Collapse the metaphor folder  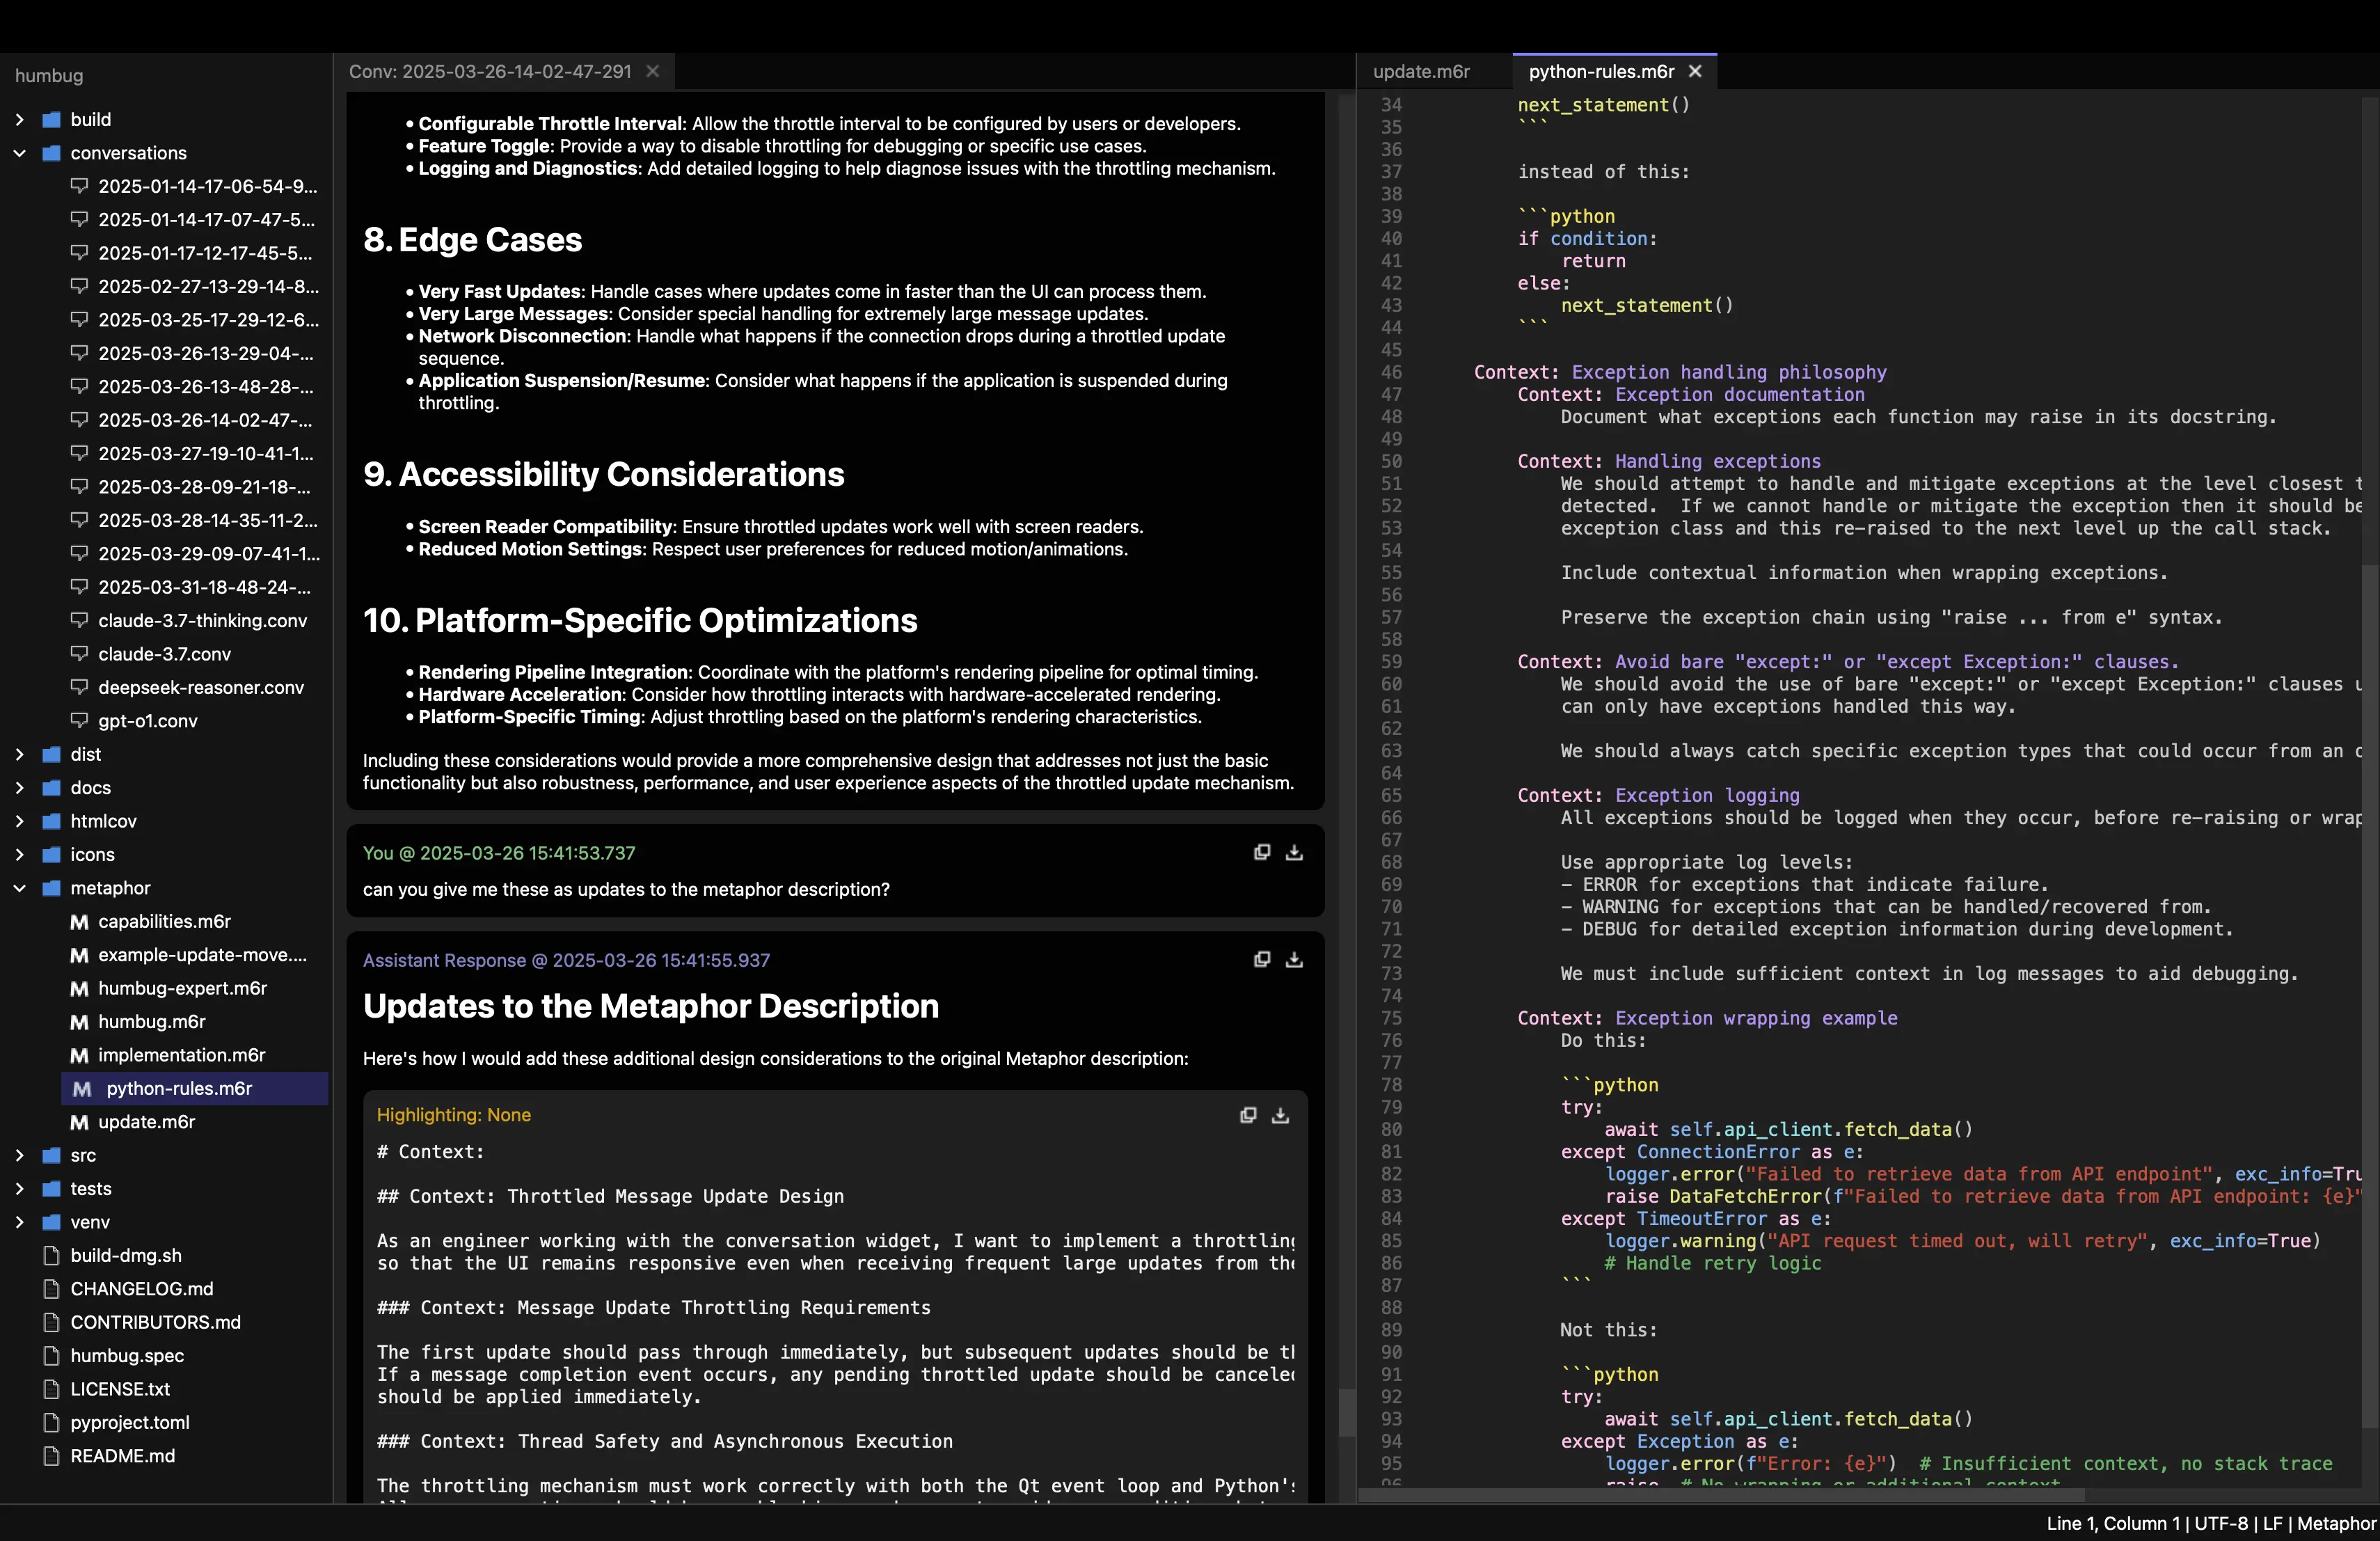click(19, 888)
